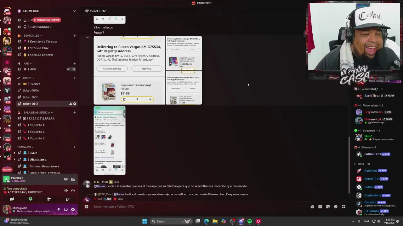Open SkillZ member in Streamers list
Screen dimensions: 403x226
[368, 136]
